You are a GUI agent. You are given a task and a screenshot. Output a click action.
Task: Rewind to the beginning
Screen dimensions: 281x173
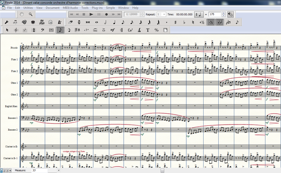[71, 14]
